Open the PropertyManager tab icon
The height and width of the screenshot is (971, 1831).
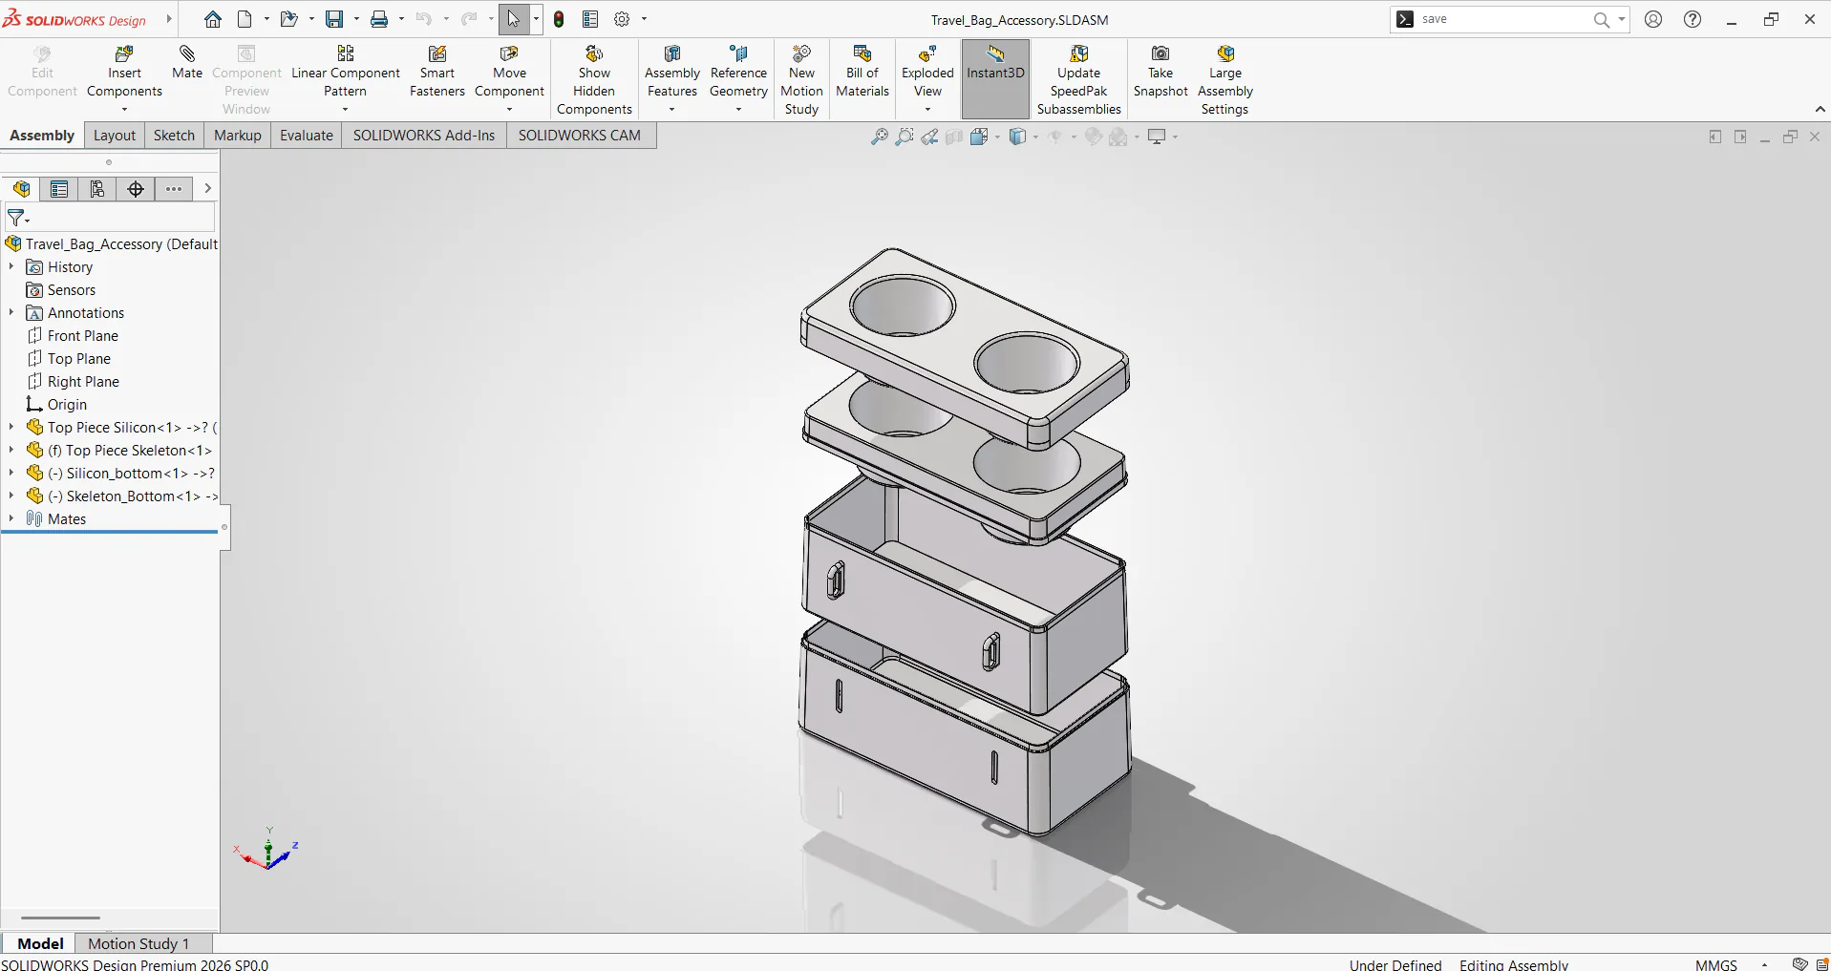59,189
